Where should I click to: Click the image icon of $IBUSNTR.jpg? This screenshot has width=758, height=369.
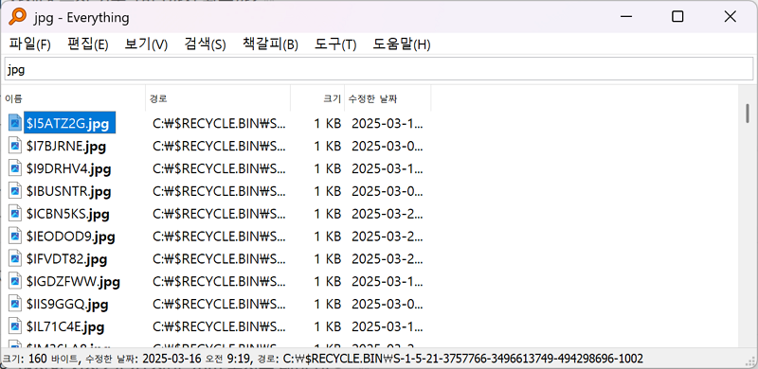[16, 191]
